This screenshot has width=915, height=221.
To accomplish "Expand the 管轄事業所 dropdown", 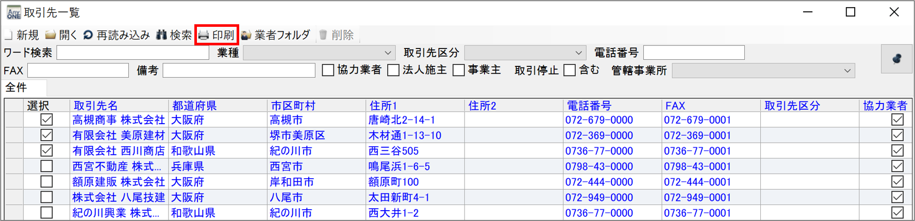I will 847,71.
